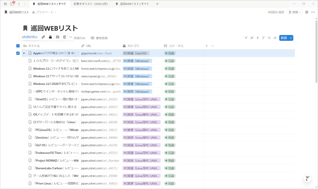Select the 優先度順 view tab
The width and height of the screenshot is (318, 189).
click(99, 38)
